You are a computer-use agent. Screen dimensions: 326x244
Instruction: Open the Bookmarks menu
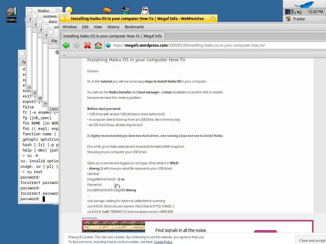134,27
